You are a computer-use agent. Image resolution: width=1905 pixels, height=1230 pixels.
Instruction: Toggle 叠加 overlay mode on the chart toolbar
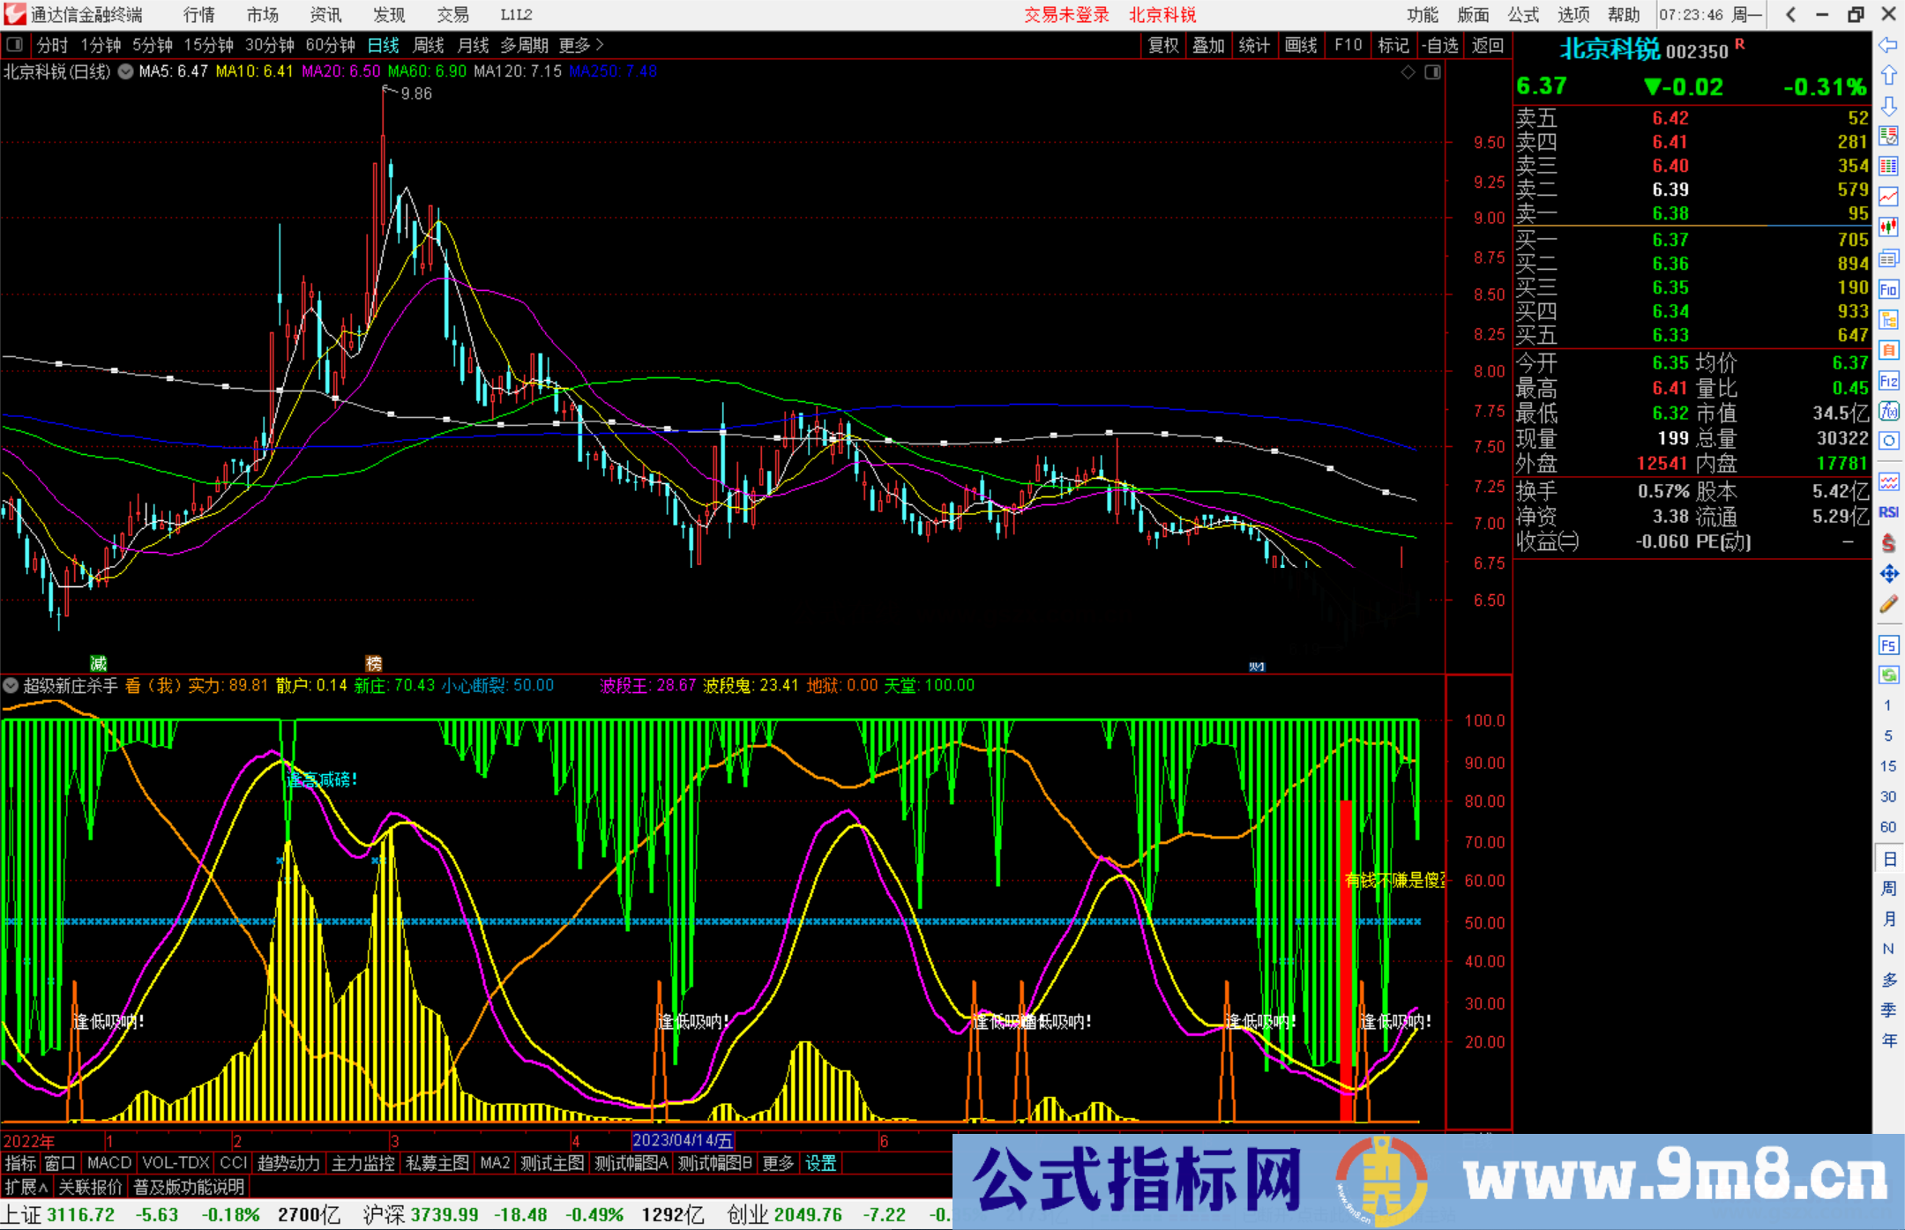tap(1208, 45)
